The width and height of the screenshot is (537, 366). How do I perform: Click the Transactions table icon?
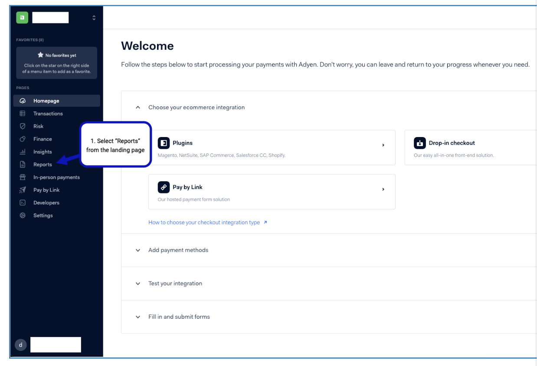point(23,114)
